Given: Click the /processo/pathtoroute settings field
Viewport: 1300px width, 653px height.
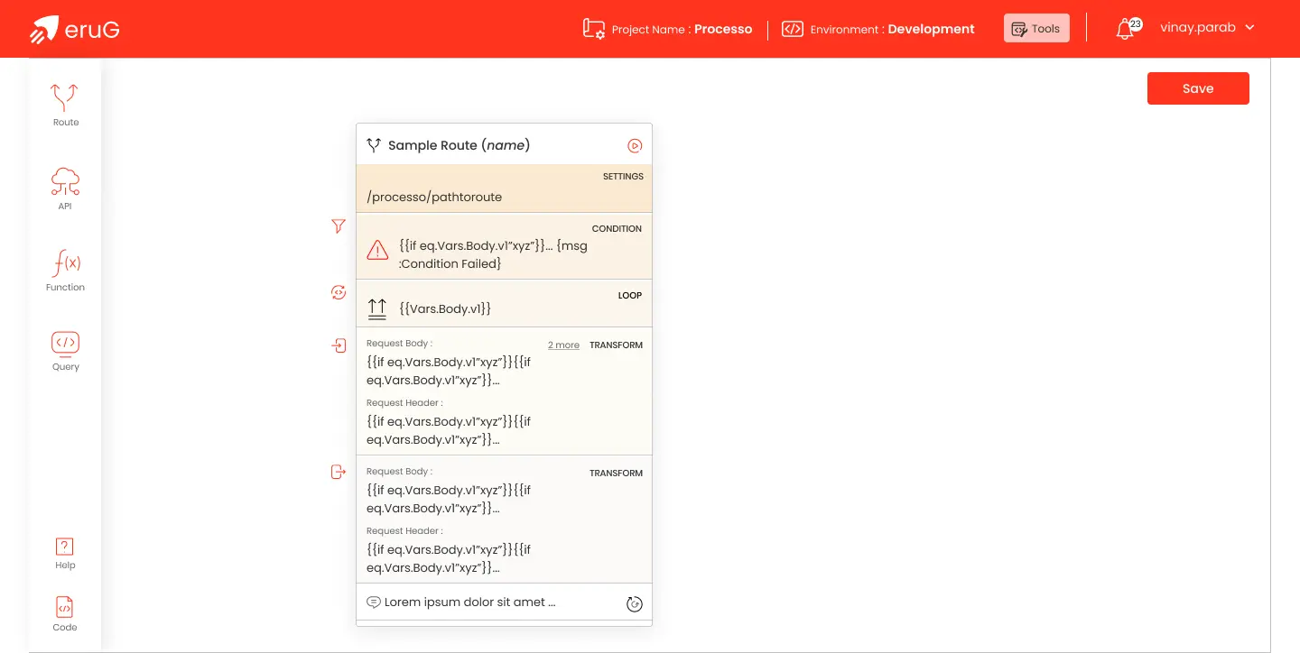Looking at the screenshot, I should (434, 197).
